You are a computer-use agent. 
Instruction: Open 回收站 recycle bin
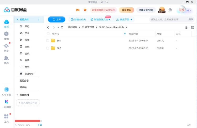(x=23, y=87)
